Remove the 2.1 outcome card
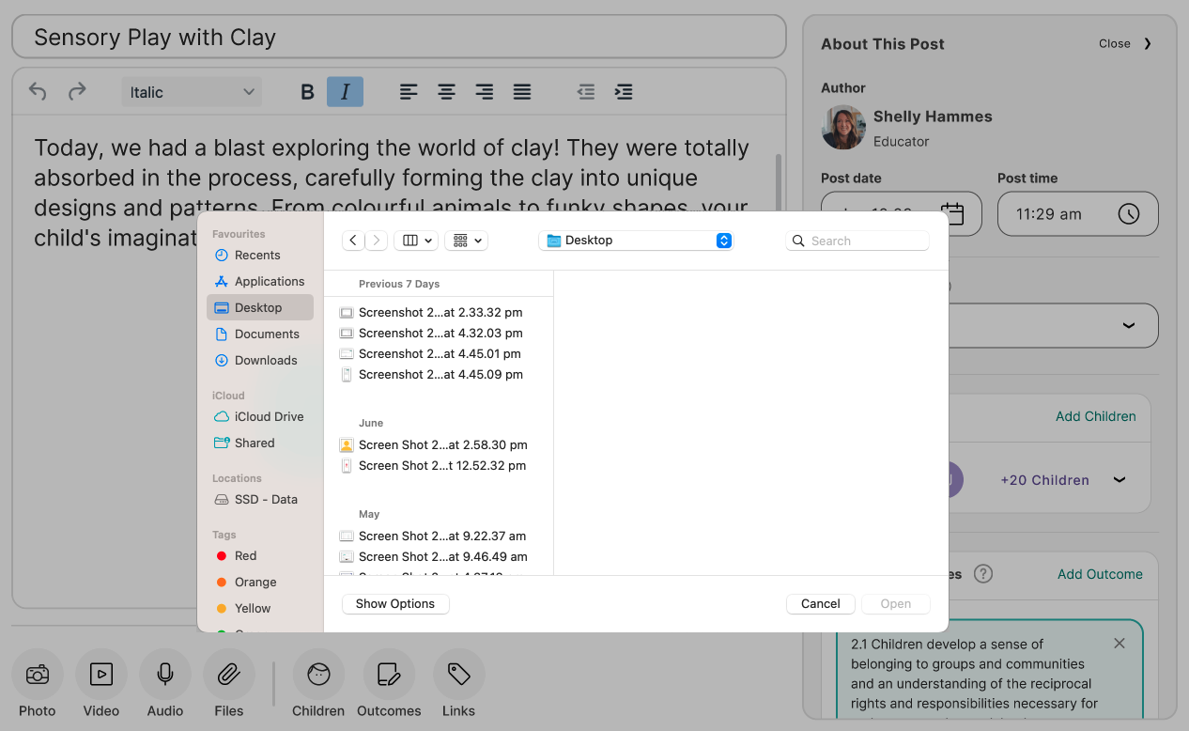 point(1119,644)
